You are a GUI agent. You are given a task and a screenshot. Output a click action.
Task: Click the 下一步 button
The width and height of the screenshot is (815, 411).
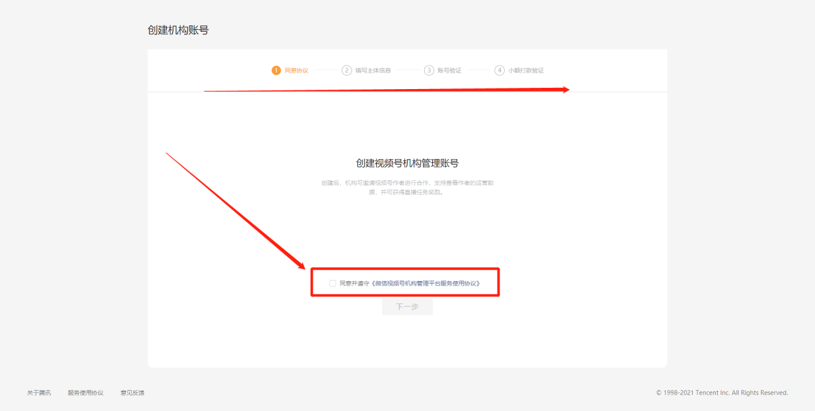pos(407,307)
